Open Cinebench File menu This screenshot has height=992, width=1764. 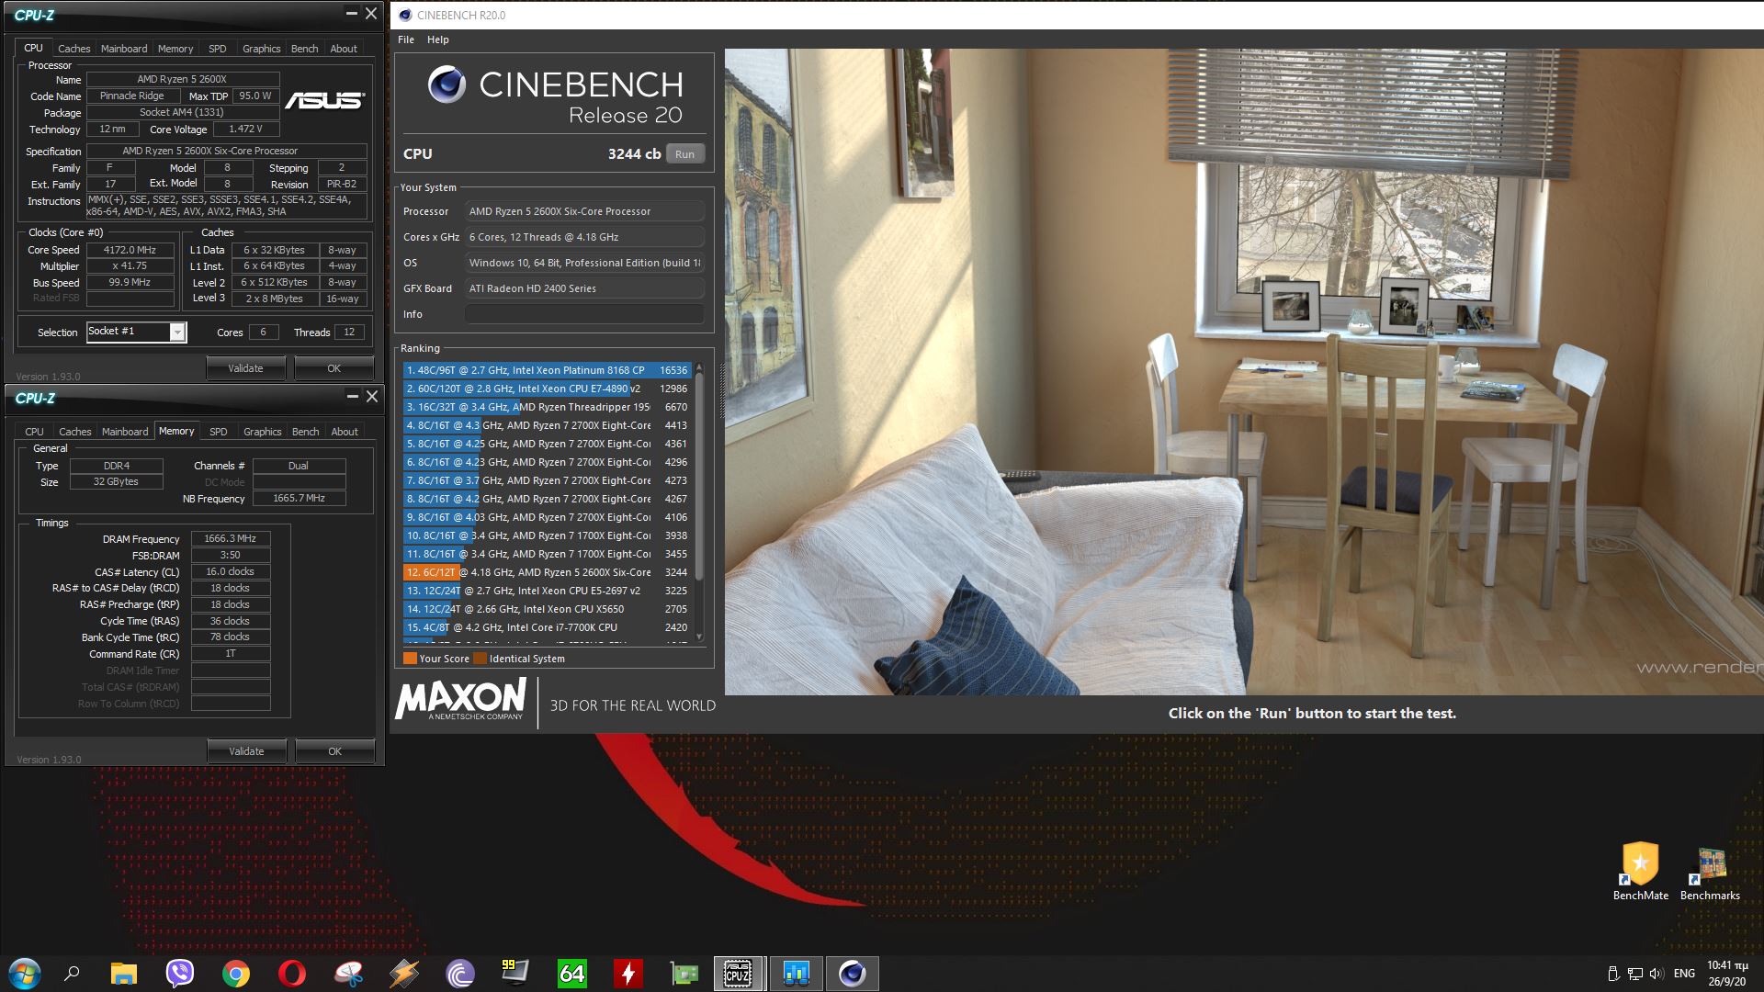point(406,39)
